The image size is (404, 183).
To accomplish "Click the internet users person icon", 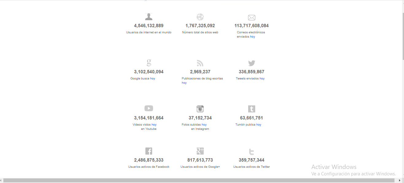I will 149,17.
